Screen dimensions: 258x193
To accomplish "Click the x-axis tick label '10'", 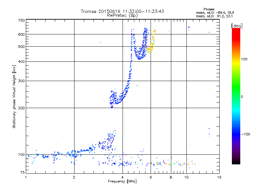I will [x=186, y=177].
